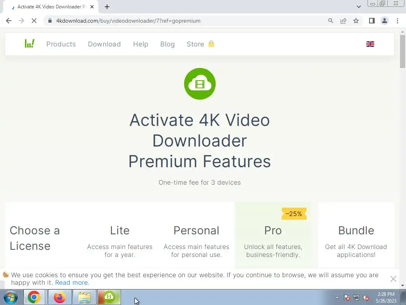Open the cookie Read more link
Image resolution: width=406 pixels, height=305 pixels.
click(72, 282)
